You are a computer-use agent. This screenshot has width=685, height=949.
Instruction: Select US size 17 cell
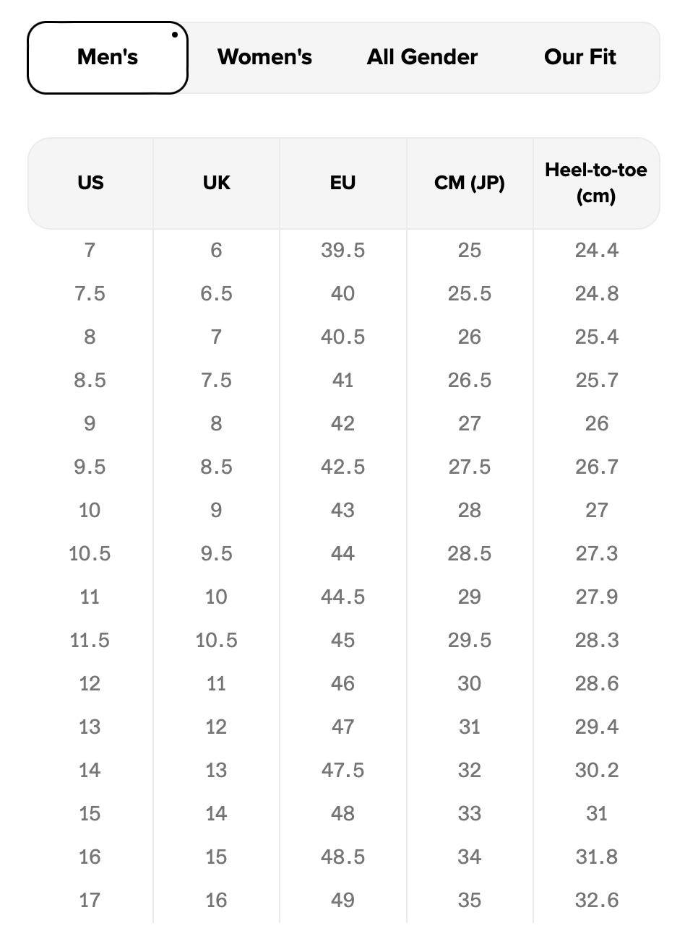click(x=90, y=901)
